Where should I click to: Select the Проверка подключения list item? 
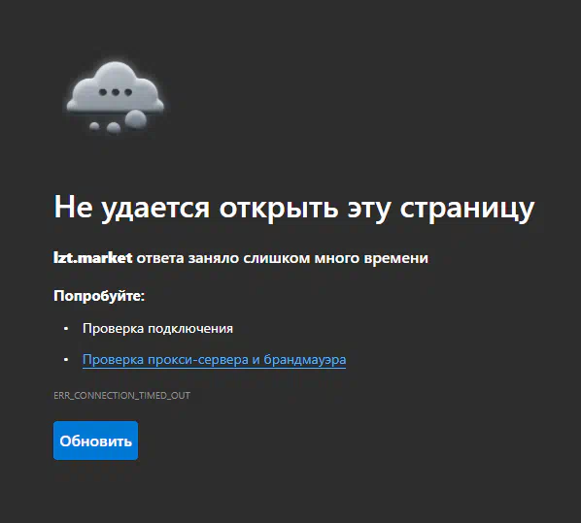pos(157,329)
